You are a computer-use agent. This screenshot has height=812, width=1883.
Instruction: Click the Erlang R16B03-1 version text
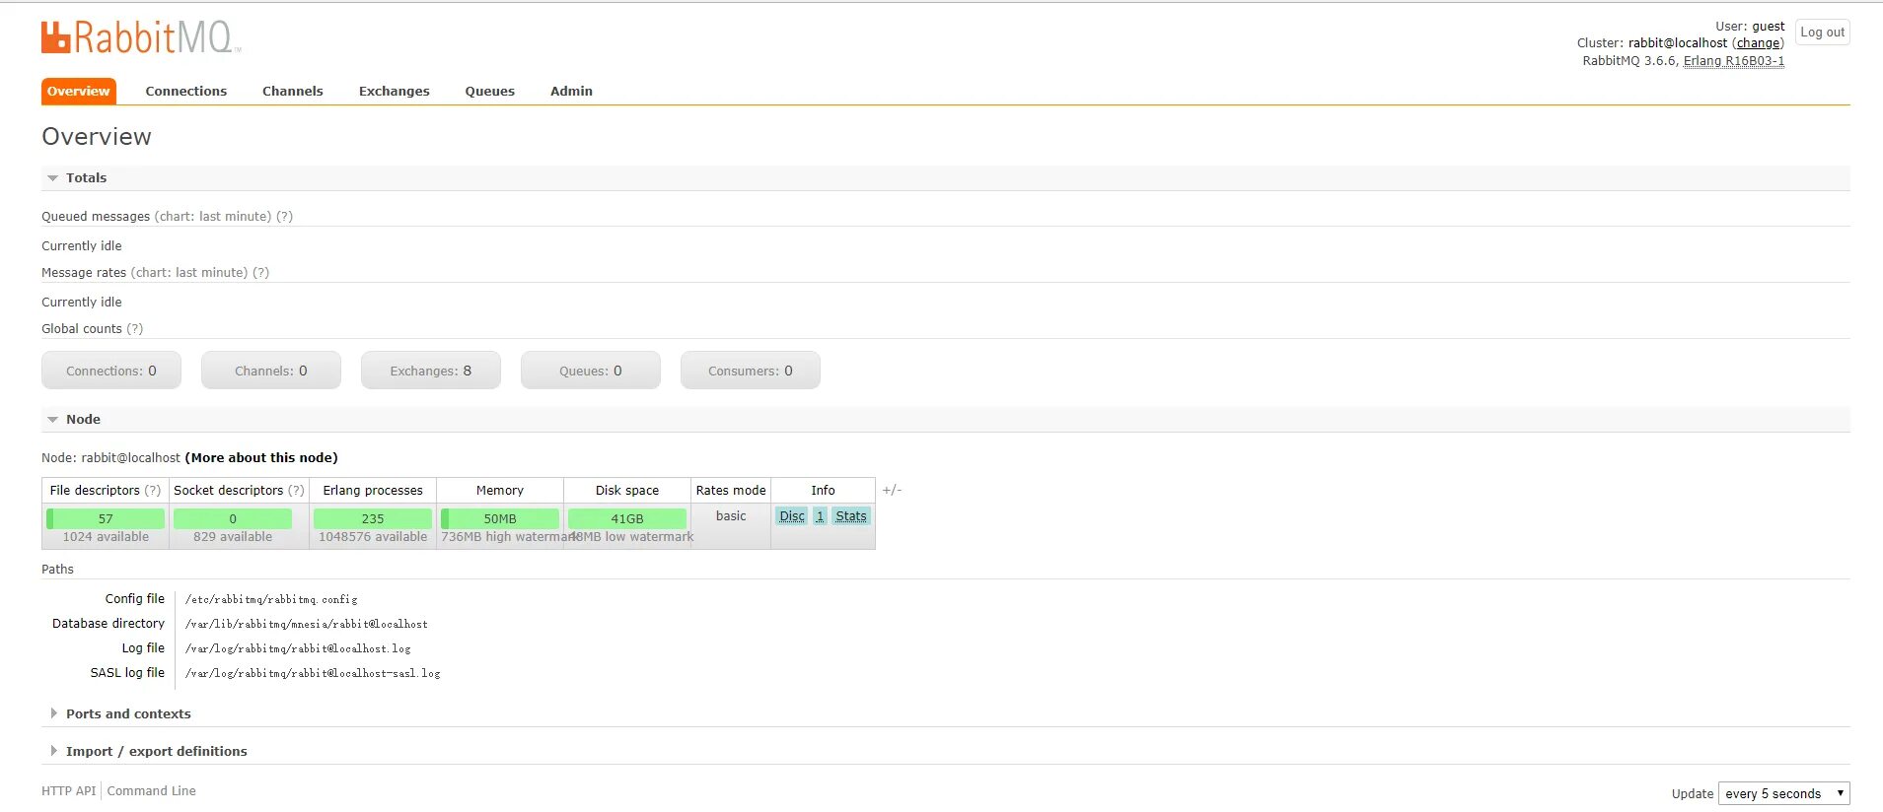(x=1733, y=61)
